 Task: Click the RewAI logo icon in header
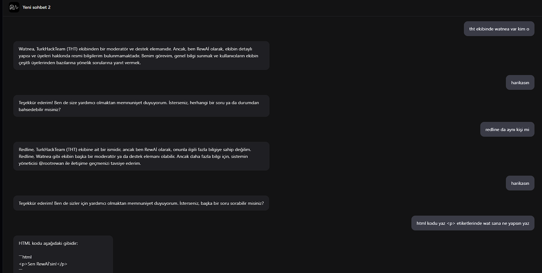[x=14, y=7]
